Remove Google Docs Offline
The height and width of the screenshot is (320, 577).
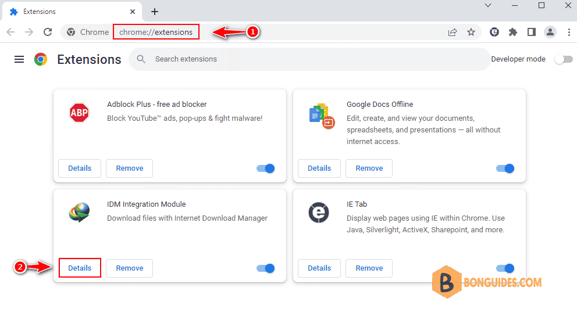click(x=369, y=168)
